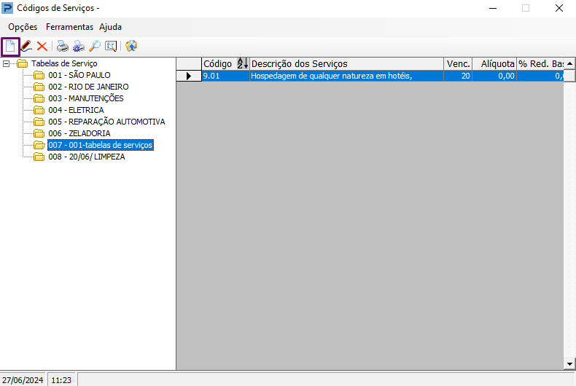
Task: Select the 004 - ELETRICA table
Action: (76, 110)
